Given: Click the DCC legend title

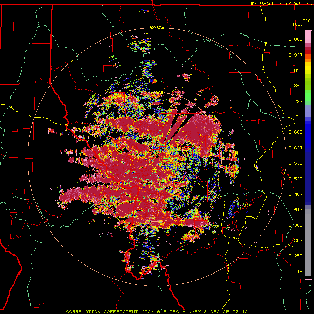Looking at the screenshot, I should (306, 21).
